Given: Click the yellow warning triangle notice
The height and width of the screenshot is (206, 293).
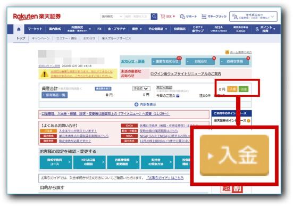Looking at the screenshot, I should tap(44, 74).
